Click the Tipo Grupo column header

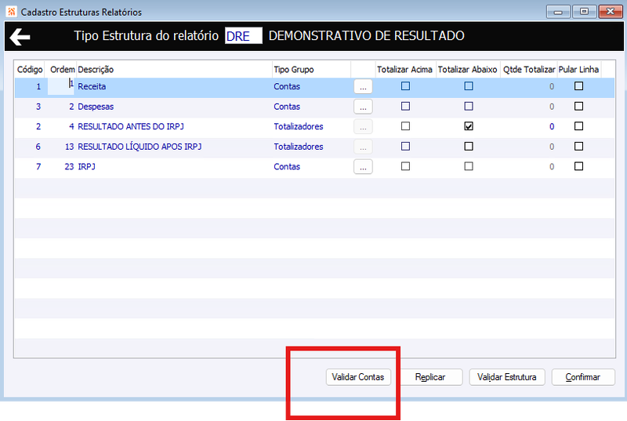[x=311, y=70]
